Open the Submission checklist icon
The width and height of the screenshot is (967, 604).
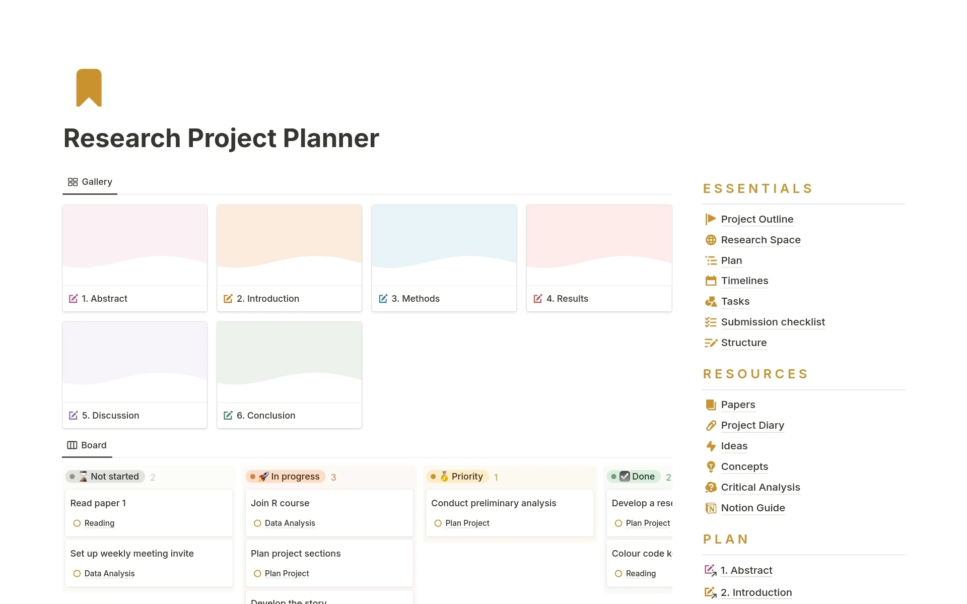click(x=710, y=321)
